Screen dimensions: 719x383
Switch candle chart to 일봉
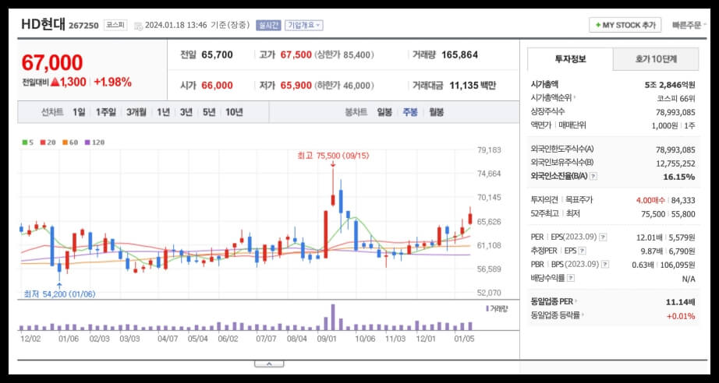[x=384, y=112]
